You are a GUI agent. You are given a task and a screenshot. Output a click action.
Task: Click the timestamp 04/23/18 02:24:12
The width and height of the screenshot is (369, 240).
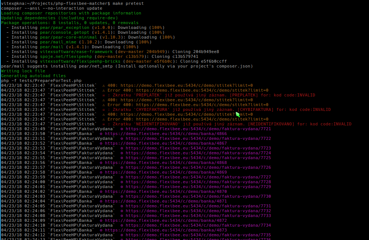(x=23, y=235)
